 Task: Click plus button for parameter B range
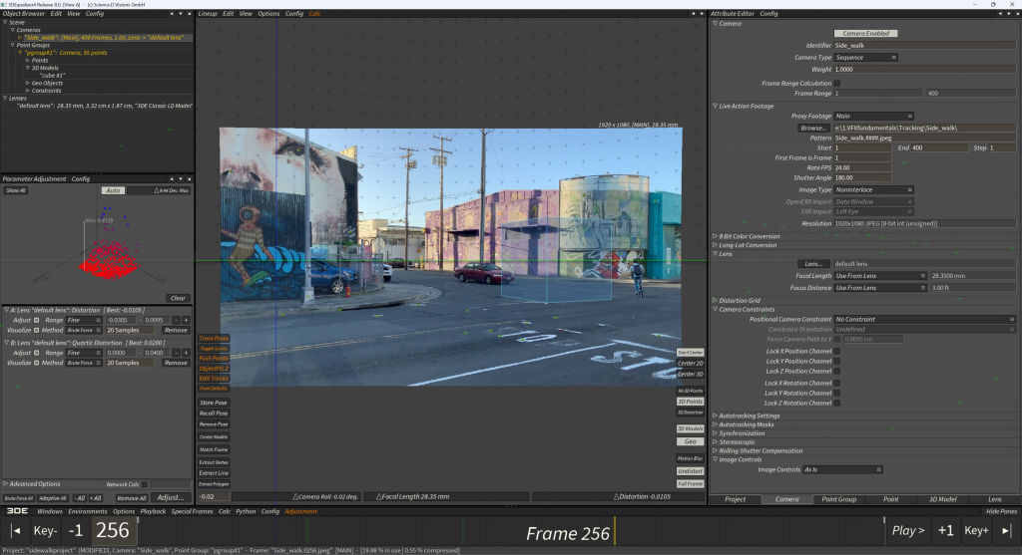coord(186,353)
